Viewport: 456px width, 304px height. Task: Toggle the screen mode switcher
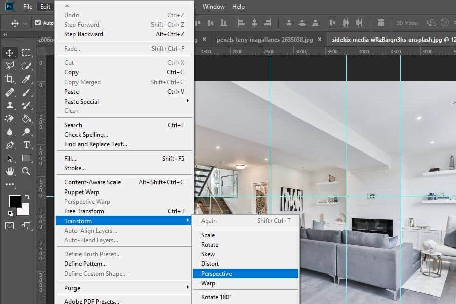(26, 225)
